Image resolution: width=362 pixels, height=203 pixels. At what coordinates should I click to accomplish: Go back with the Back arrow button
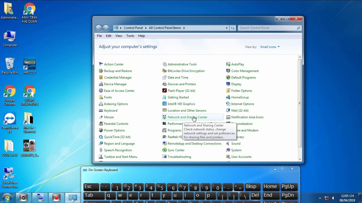click(x=98, y=28)
